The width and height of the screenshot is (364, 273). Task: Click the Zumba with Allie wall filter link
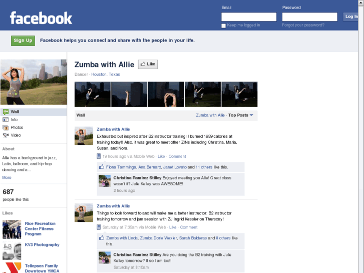(210, 115)
